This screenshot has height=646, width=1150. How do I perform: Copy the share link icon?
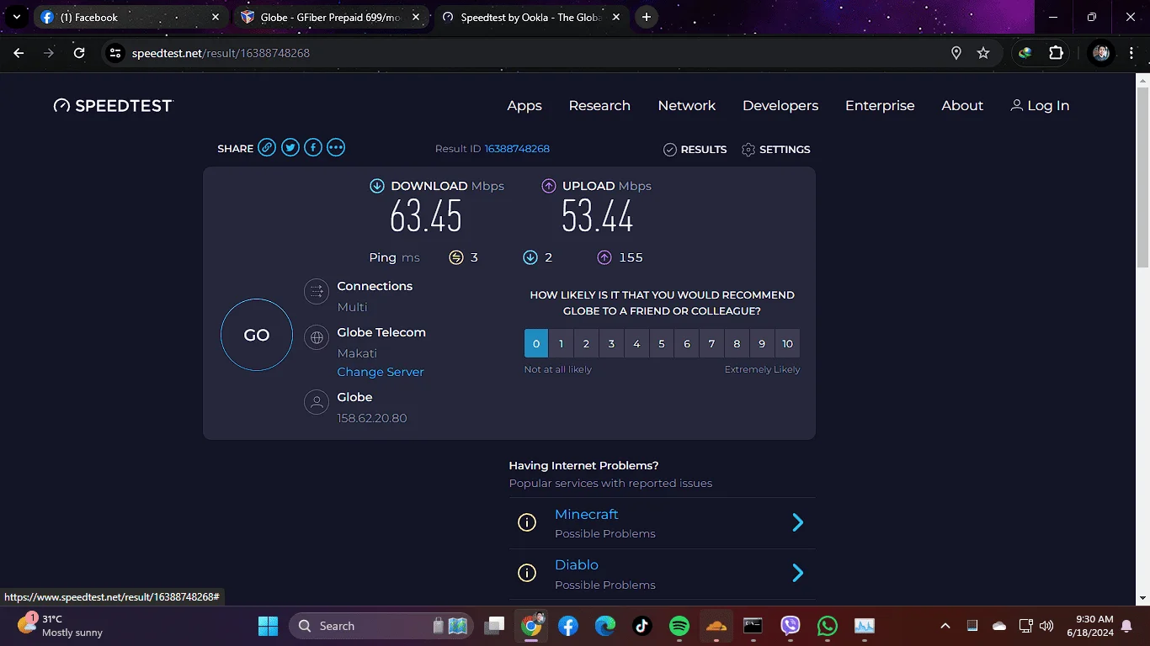coord(267,148)
